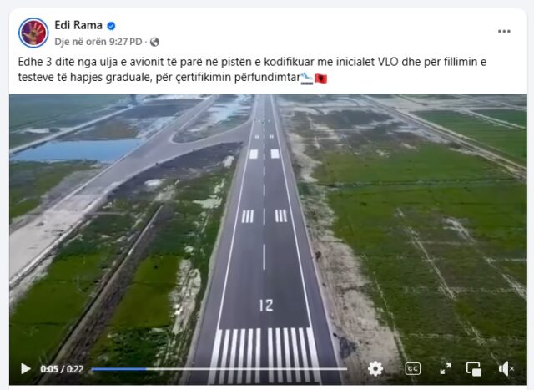Toggle closed captions on the video
534x390 pixels.
point(413,368)
